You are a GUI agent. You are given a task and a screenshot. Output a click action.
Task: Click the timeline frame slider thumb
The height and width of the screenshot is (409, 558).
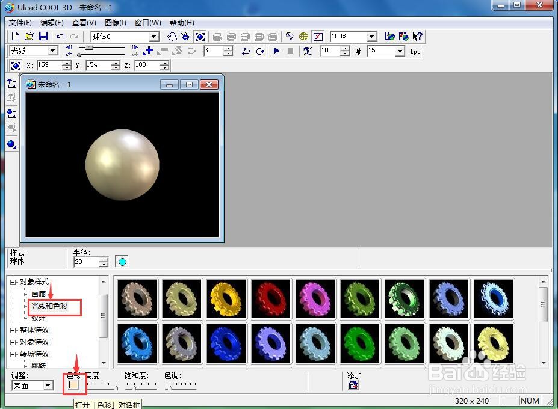[x=90, y=48]
